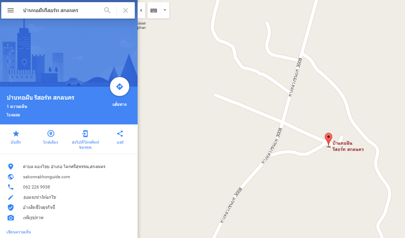
Task: Collapse the side panel using the arrow
Action: [141, 10]
